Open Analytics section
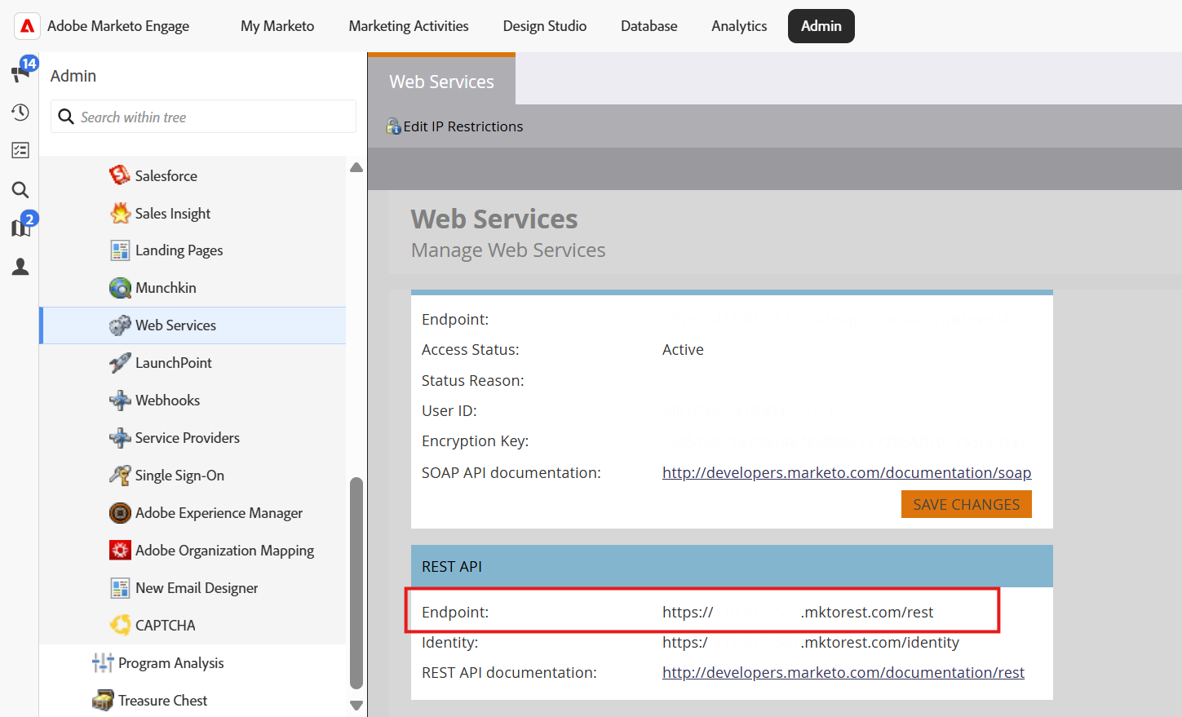Image resolution: width=1182 pixels, height=717 pixels. coord(739,26)
